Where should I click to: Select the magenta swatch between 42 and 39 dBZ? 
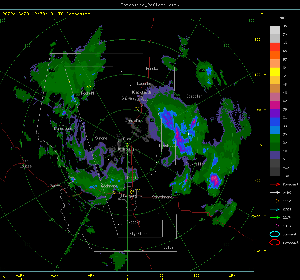(x=275, y=105)
